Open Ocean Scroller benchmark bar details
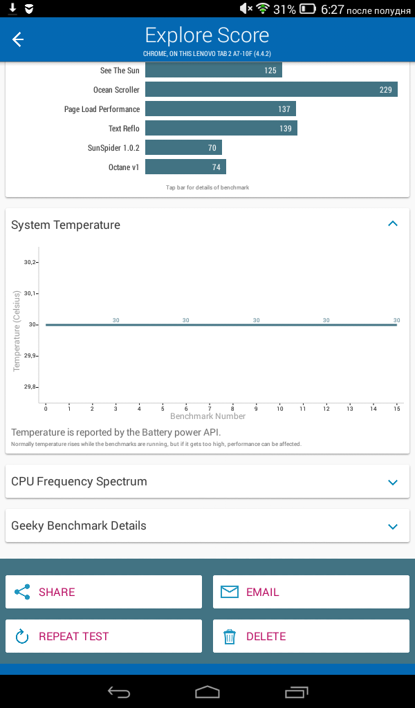 point(271,89)
